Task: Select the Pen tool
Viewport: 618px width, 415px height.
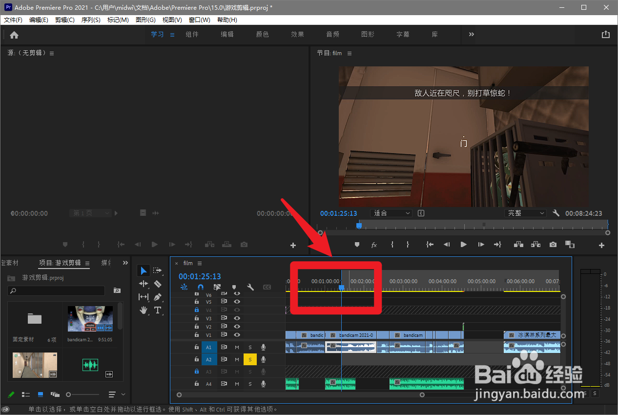Action: pyautogui.click(x=157, y=297)
